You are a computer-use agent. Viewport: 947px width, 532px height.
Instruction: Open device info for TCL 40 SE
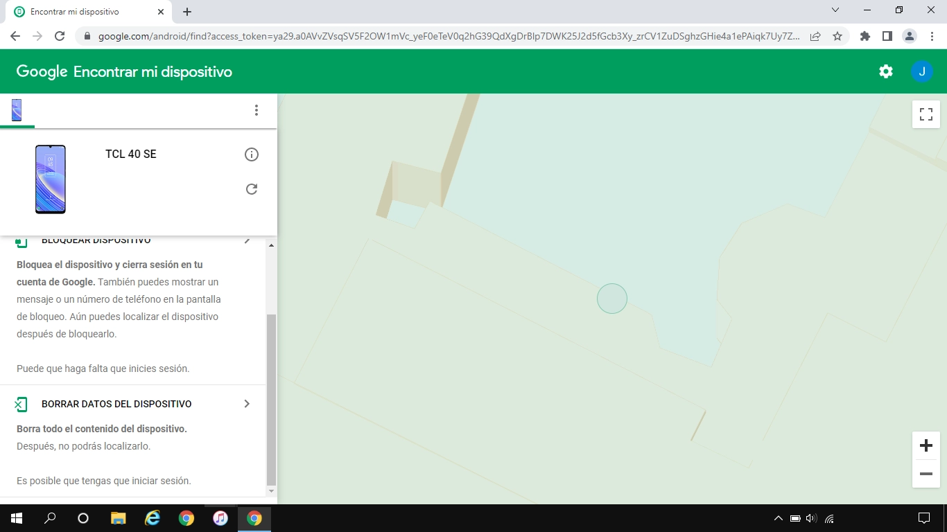(x=252, y=154)
